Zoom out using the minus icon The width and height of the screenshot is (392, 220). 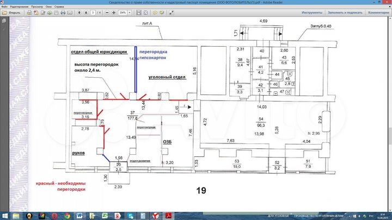[106, 12]
